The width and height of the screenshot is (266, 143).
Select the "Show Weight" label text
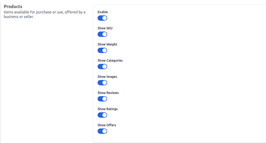point(107,44)
